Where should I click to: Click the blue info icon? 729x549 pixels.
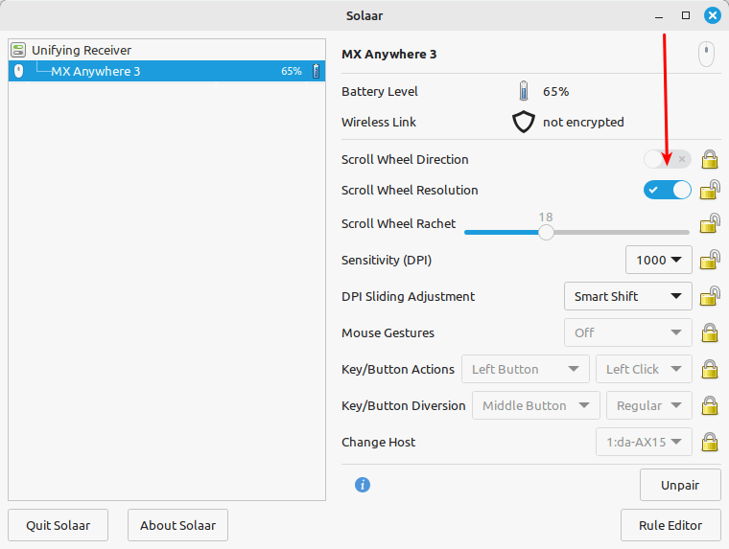[363, 485]
